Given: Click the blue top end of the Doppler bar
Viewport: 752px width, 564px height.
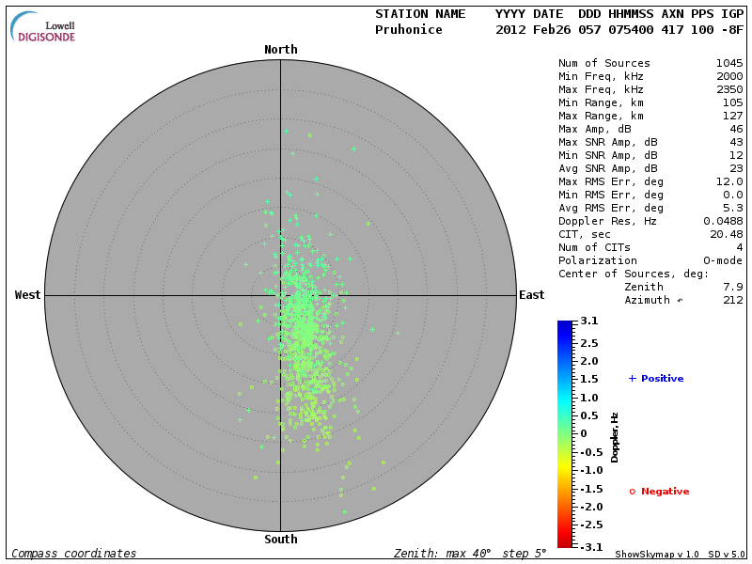Looking at the screenshot, I should (565, 325).
